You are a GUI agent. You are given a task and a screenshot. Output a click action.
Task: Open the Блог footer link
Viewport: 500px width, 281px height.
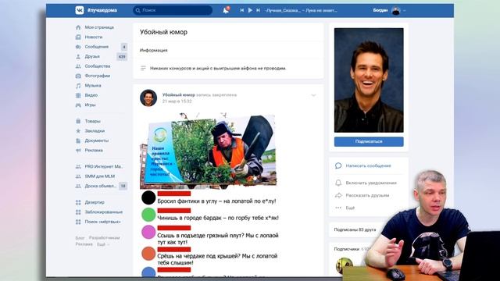click(x=80, y=237)
